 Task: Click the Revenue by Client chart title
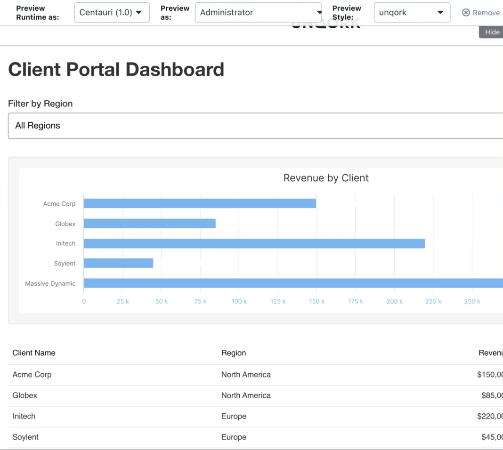click(326, 178)
